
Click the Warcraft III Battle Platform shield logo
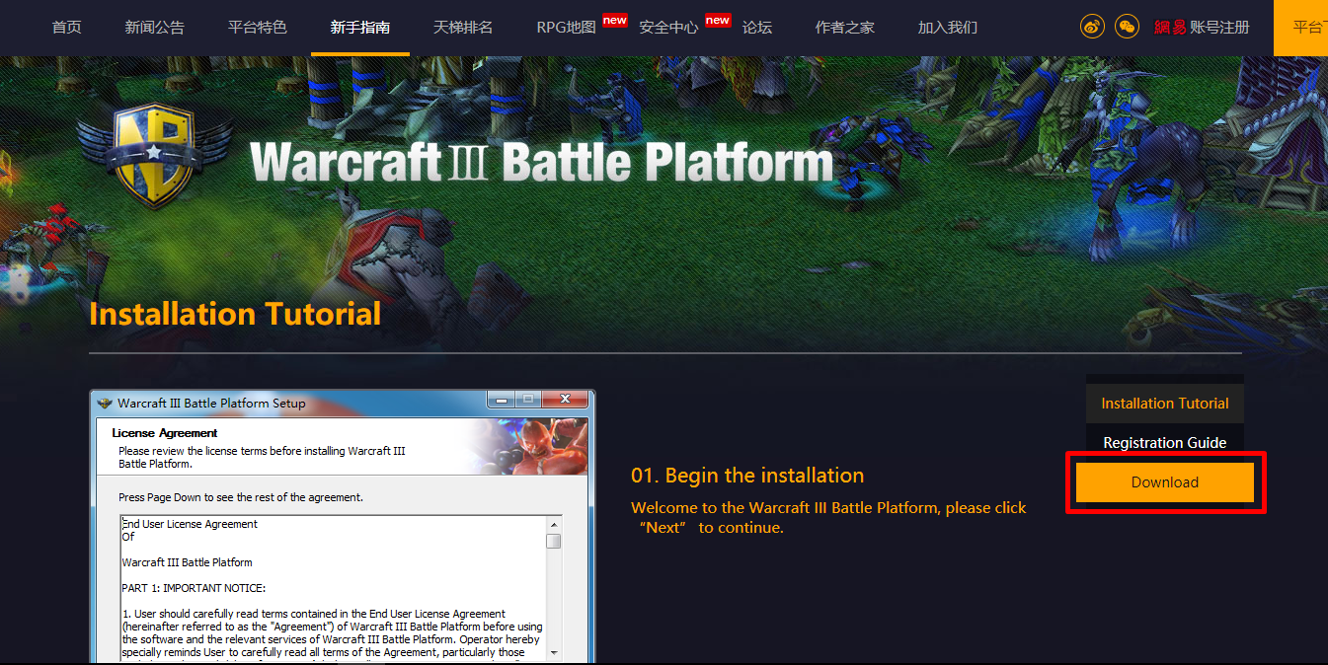coord(153,156)
